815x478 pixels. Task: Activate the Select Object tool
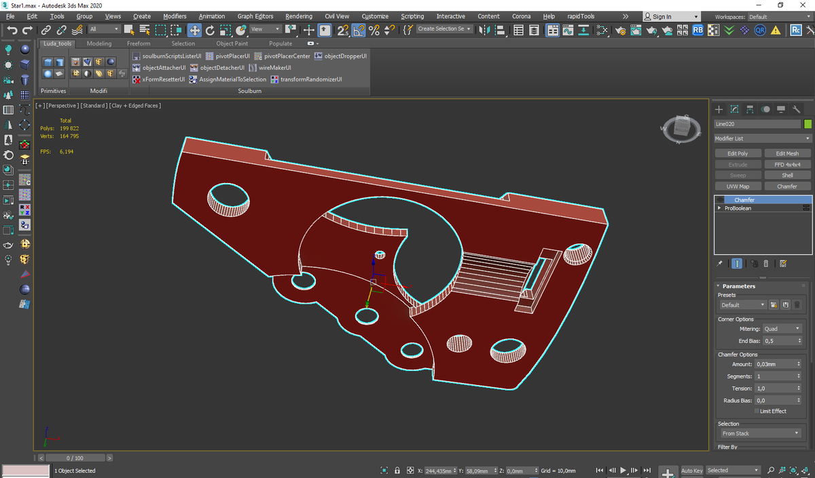pos(129,30)
